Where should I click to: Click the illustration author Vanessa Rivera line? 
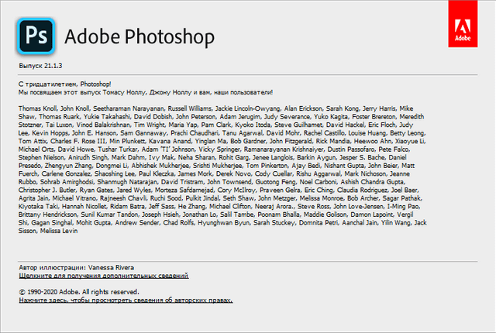tap(76, 268)
